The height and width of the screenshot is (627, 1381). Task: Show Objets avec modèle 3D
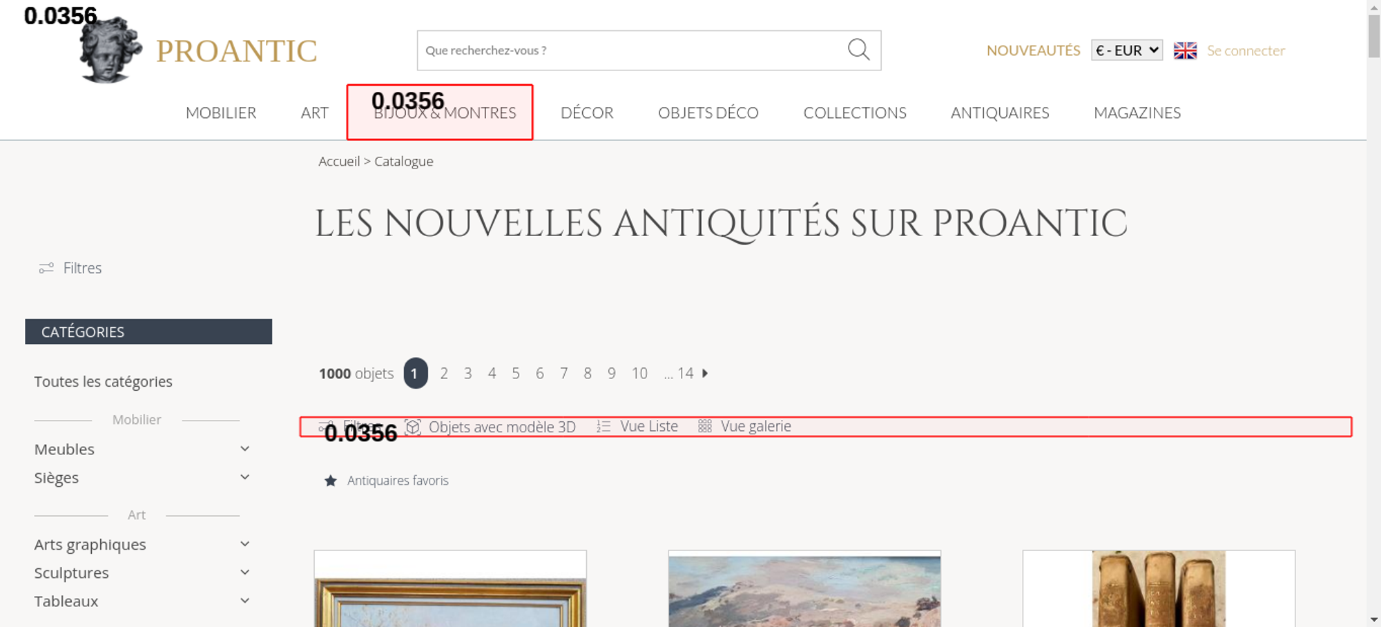point(502,427)
